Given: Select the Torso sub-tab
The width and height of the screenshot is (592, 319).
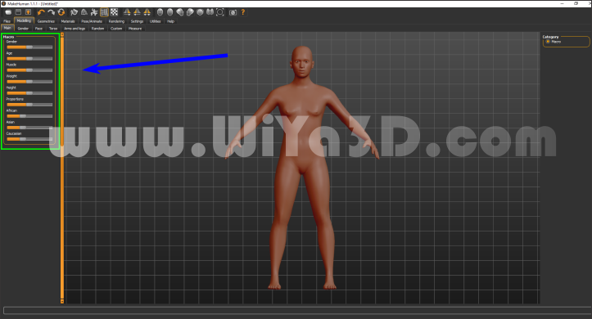Looking at the screenshot, I should pos(53,29).
